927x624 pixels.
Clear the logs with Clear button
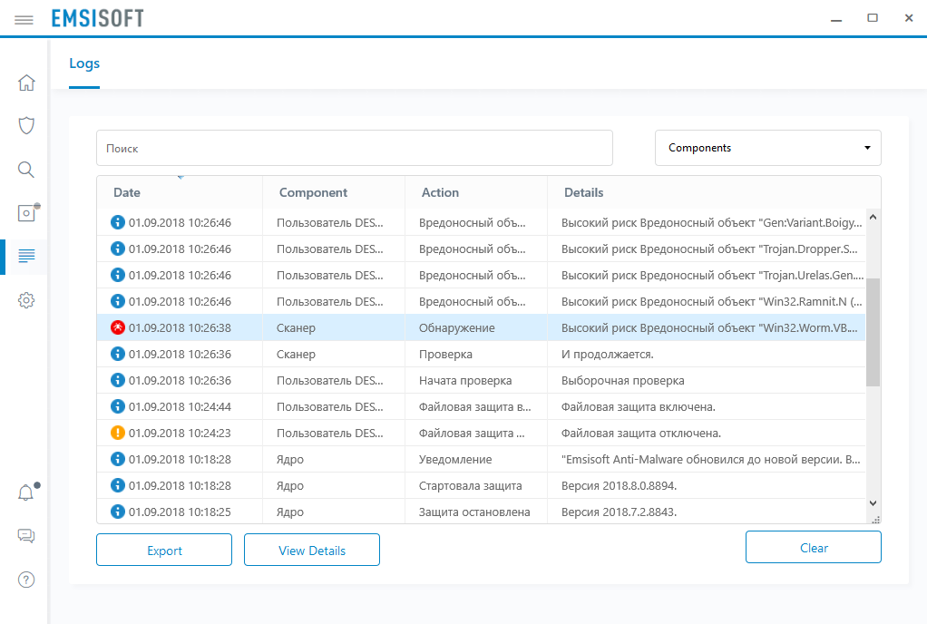tap(813, 548)
